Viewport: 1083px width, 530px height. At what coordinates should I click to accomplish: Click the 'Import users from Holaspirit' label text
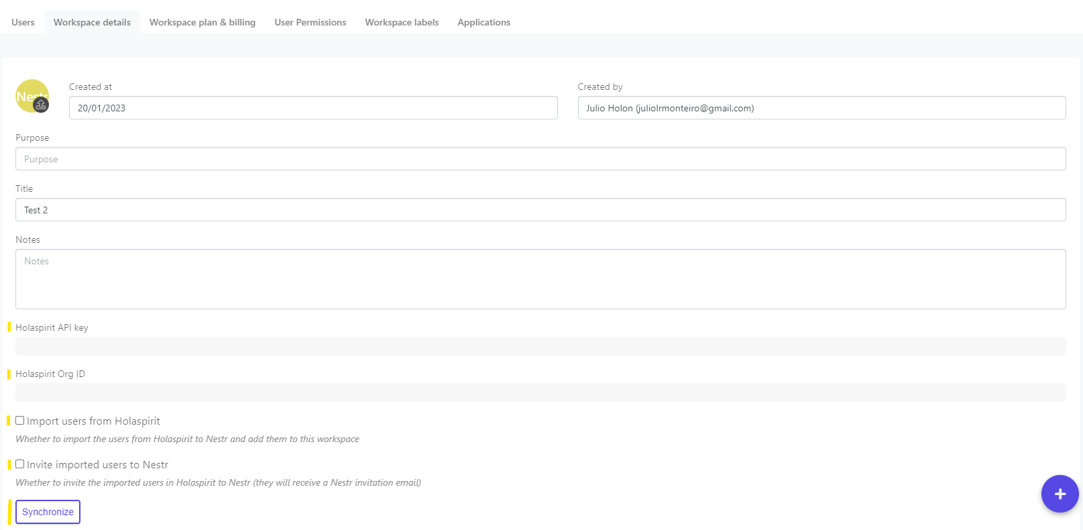click(x=93, y=421)
